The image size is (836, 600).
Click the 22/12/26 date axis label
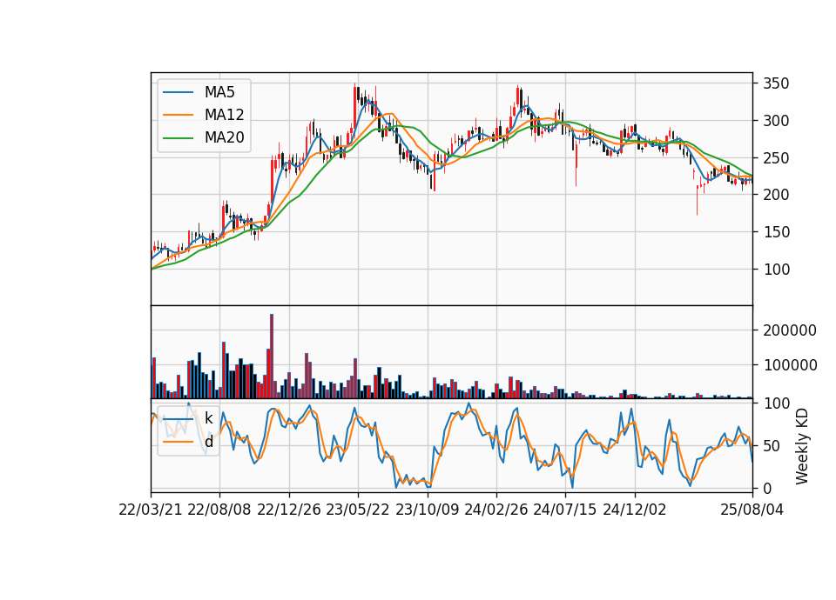click(289, 510)
